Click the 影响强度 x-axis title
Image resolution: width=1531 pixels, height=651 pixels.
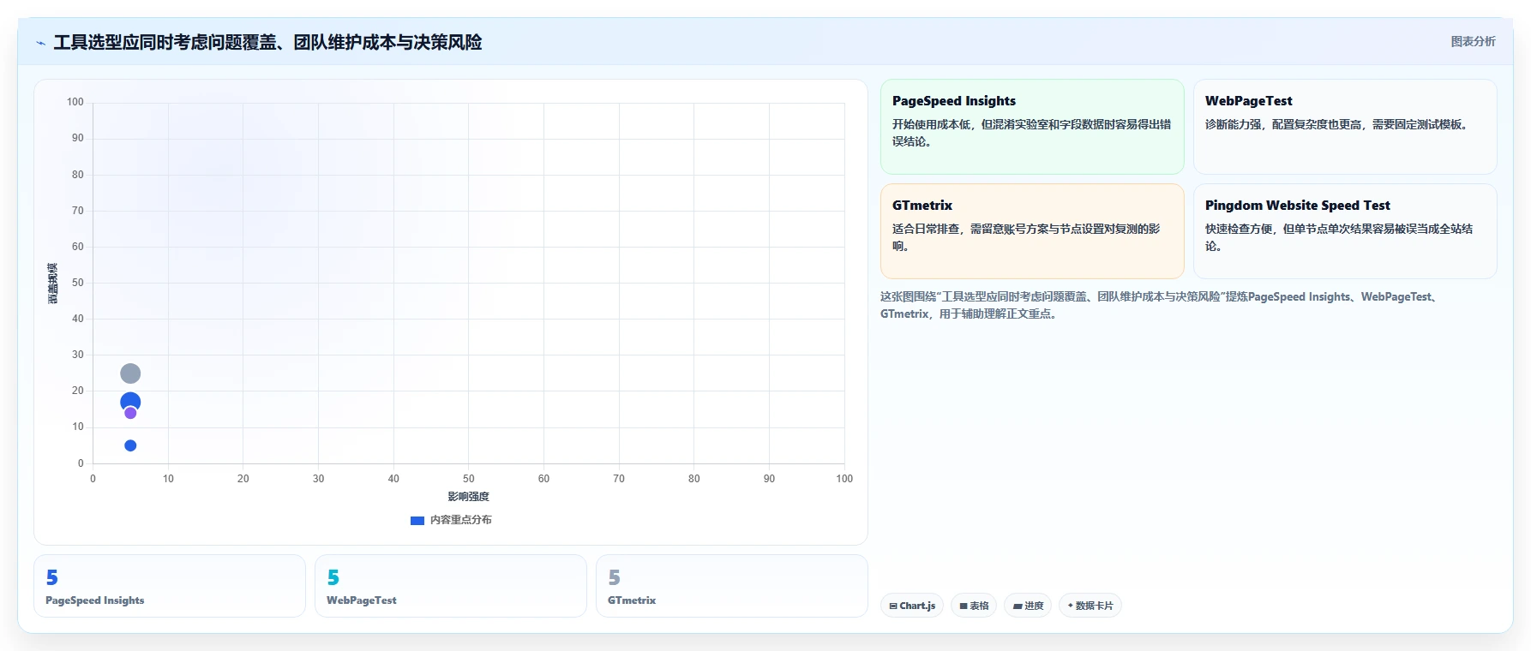tap(468, 497)
